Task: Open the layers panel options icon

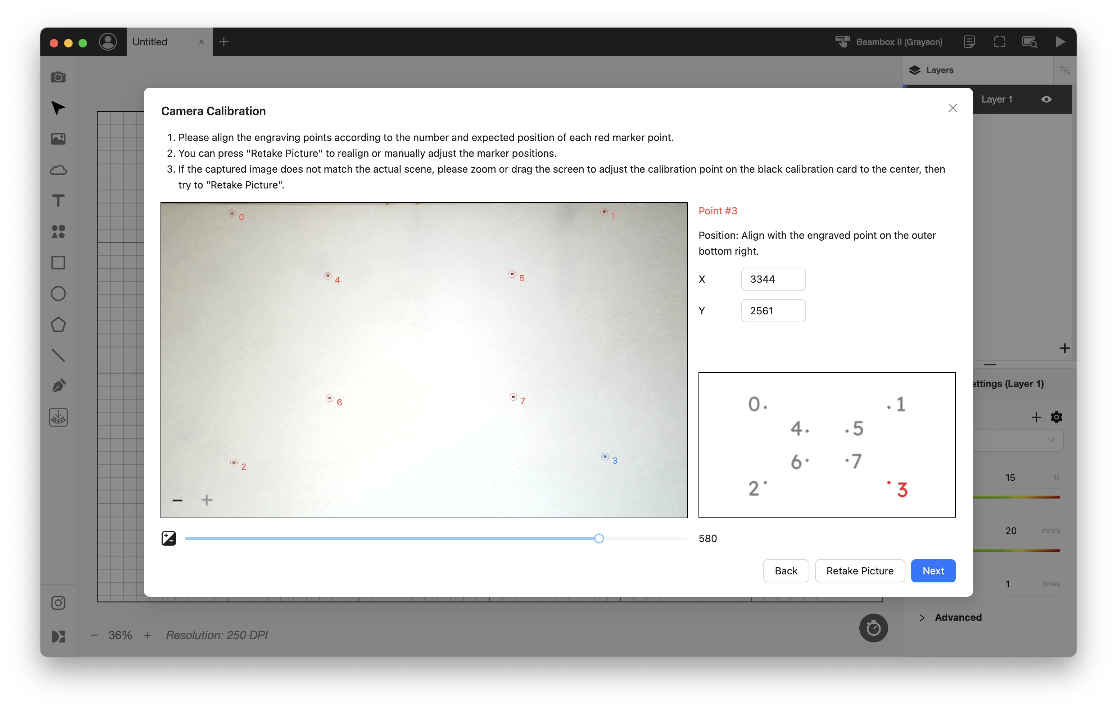Action: click(1064, 70)
